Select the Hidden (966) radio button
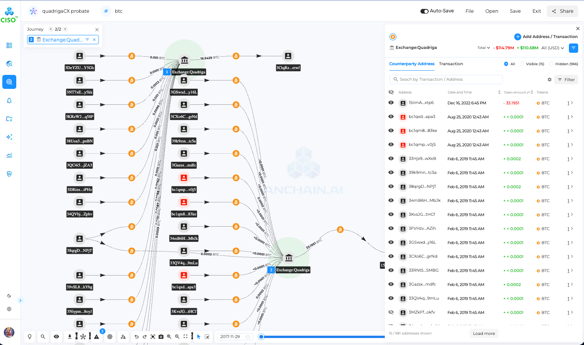 551,64
